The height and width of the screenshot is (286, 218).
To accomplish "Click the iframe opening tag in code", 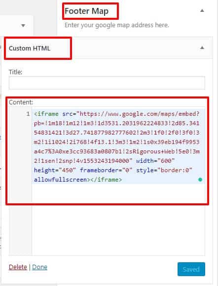I will (46, 114).
